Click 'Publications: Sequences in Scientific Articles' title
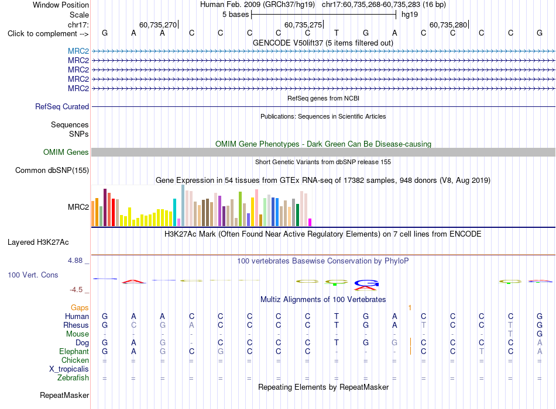The height and width of the screenshot is (409, 556). (323, 116)
